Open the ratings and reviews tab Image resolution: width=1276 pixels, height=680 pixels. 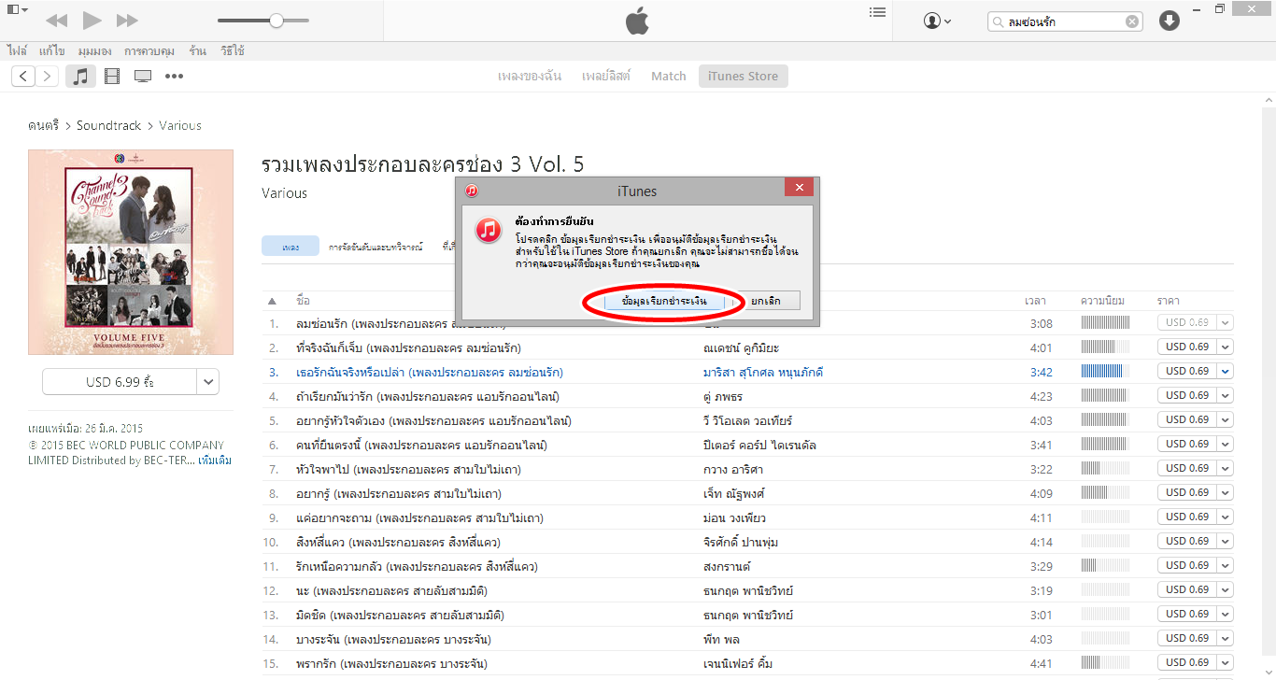376,247
